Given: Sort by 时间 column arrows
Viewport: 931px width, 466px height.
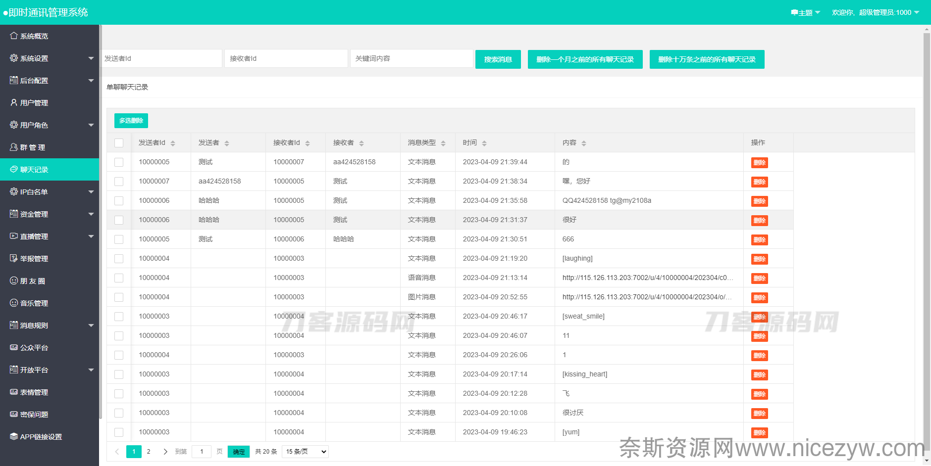Looking at the screenshot, I should (484, 143).
